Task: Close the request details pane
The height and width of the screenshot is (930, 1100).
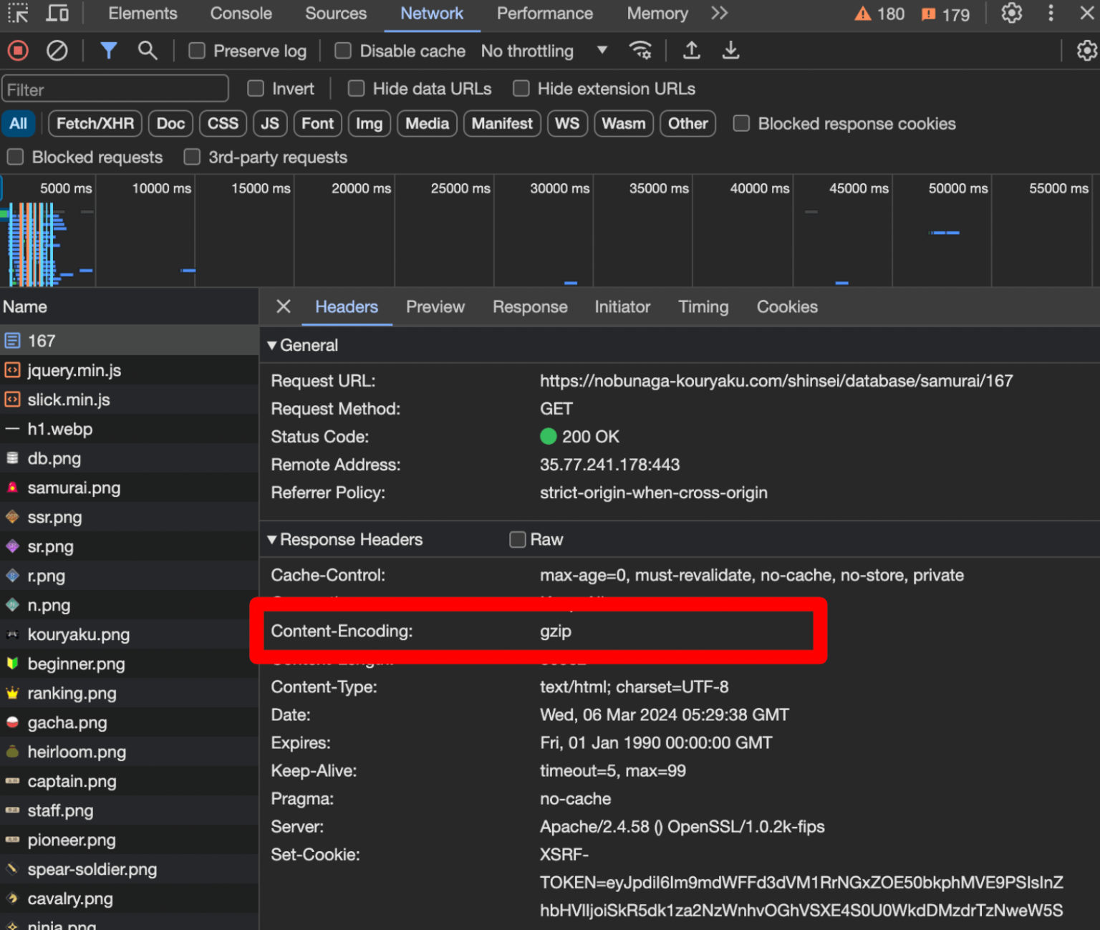Action: [x=283, y=306]
